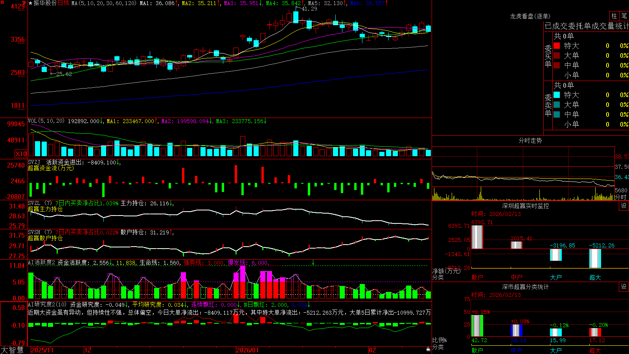Open VOL(5,10,20) indicator label

click(x=46, y=121)
